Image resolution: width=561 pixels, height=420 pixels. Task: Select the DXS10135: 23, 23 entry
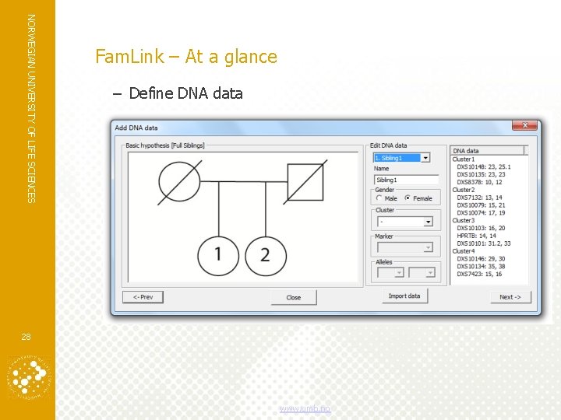481,174
